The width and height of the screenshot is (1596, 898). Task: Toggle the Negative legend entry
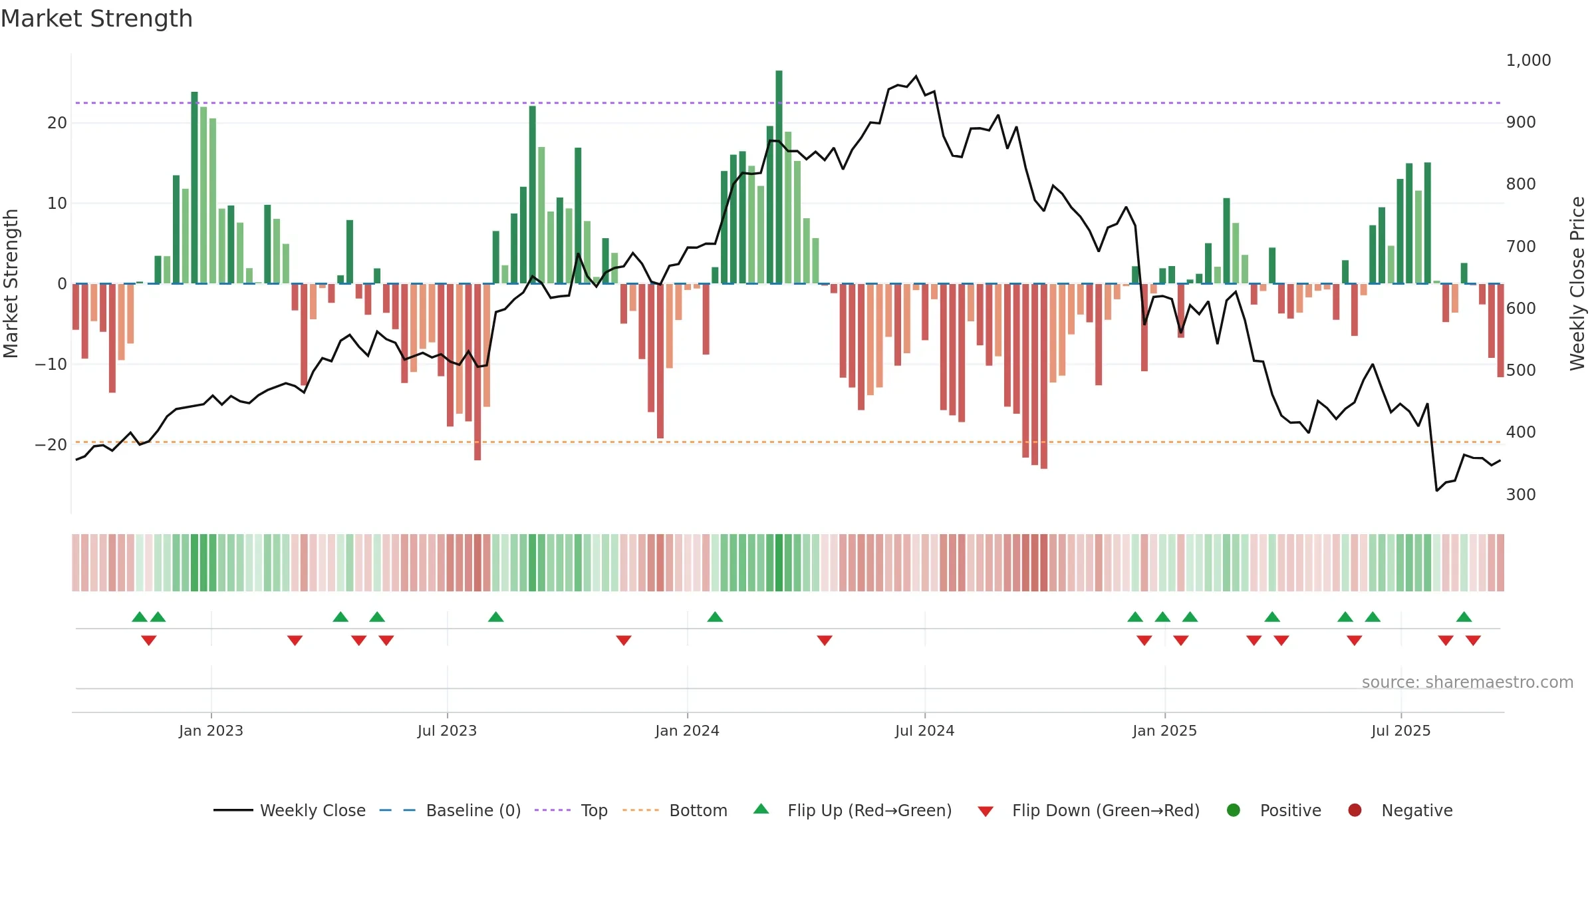1400,810
